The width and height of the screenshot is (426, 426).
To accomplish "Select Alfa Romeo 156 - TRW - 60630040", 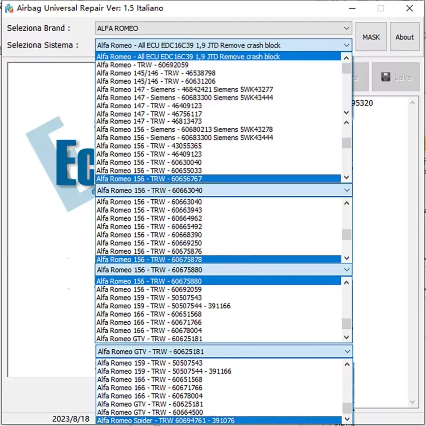I will point(218,162).
